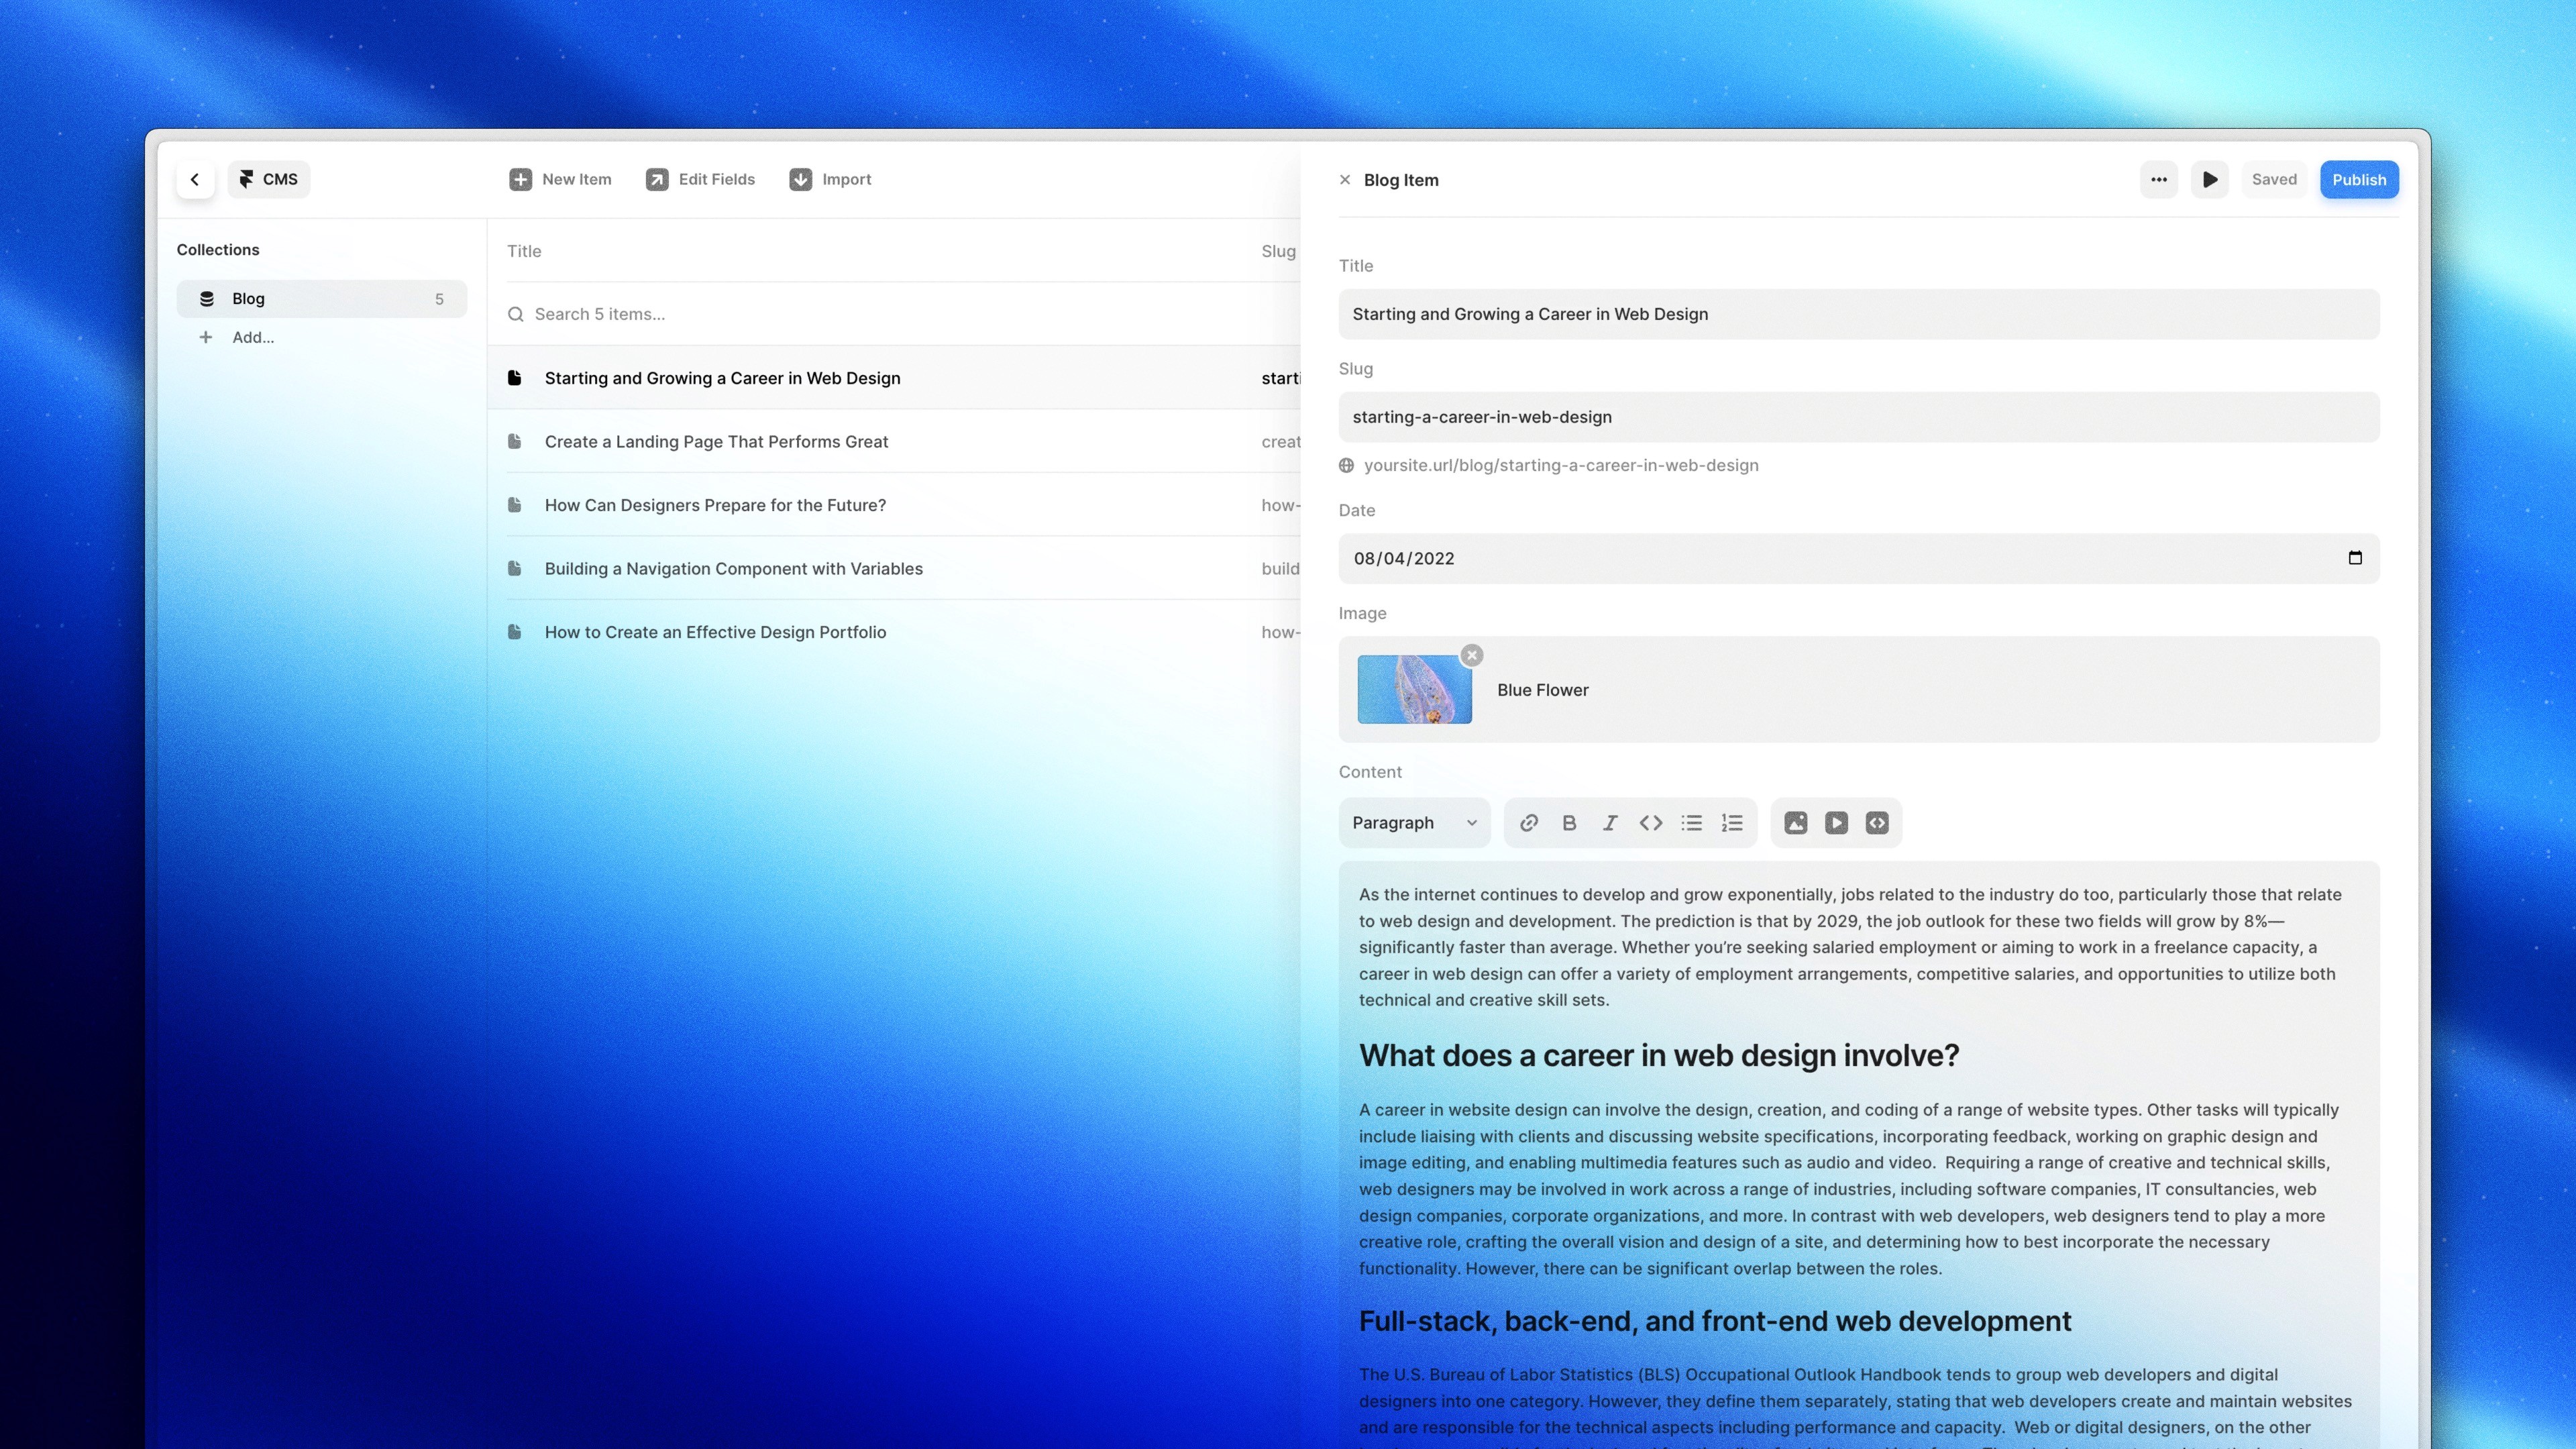Toggle italic text formatting
This screenshot has width=2576, height=1449.
(1610, 823)
